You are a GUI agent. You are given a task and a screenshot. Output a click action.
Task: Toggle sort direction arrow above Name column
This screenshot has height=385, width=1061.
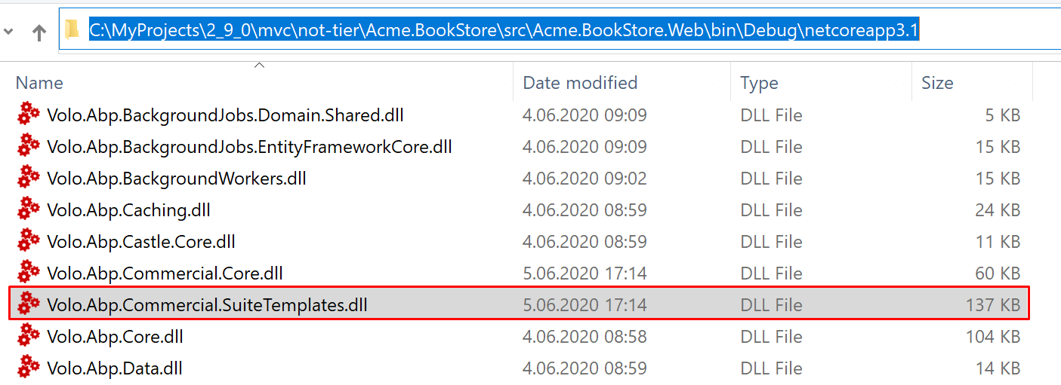[x=259, y=66]
